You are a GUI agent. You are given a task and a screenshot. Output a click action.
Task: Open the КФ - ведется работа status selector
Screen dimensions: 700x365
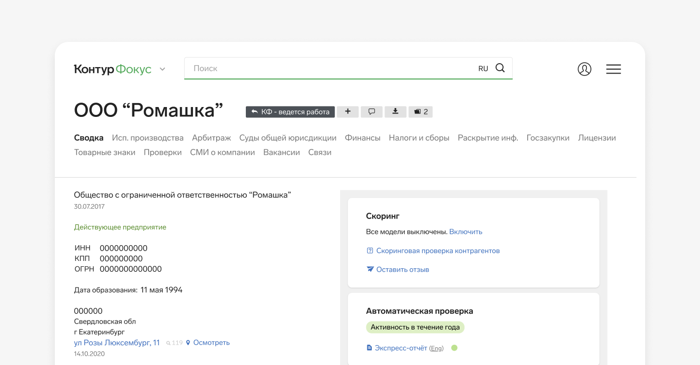click(290, 111)
